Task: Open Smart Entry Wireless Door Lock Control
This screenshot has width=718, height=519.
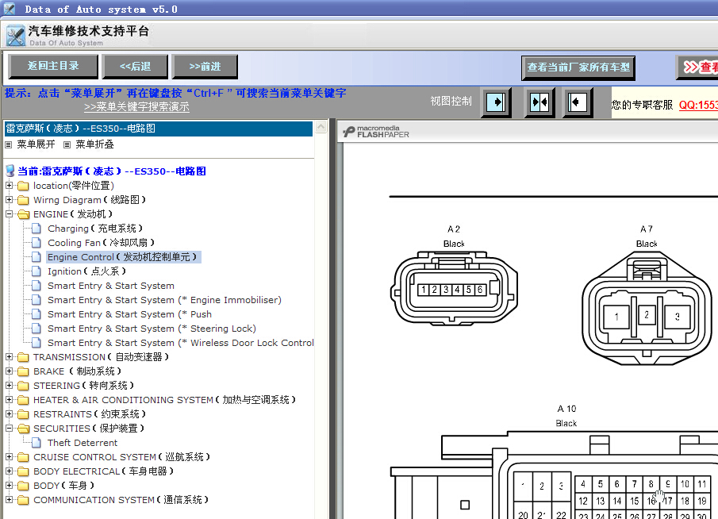Action: [181, 343]
